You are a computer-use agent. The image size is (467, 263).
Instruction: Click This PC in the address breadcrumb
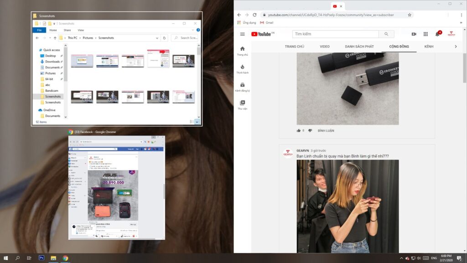pos(73,38)
